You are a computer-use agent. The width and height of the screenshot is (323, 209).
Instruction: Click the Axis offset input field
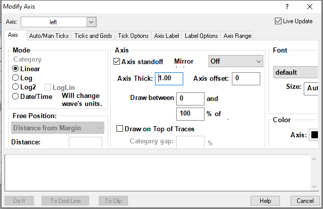point(246,79)
